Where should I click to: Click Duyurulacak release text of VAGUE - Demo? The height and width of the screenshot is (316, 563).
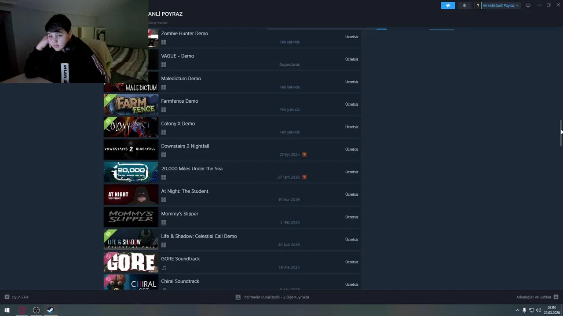[x=289, y=65]
